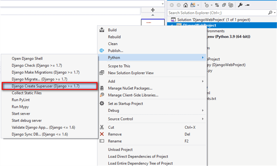Select Load Entire Dependency Tree of Project

tap(141, 163)
